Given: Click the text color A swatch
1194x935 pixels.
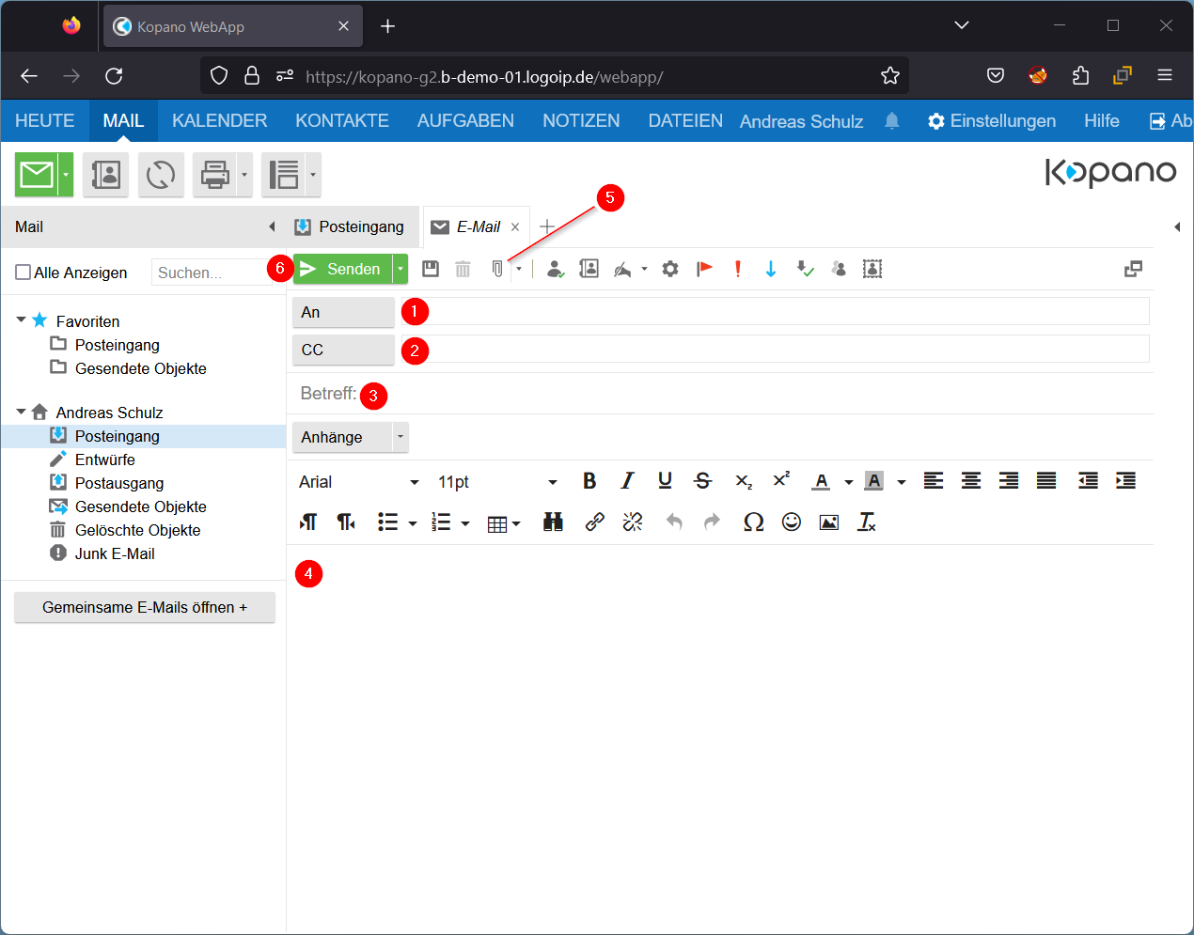Looking at the screenshot, I should [x=821, y=481].
